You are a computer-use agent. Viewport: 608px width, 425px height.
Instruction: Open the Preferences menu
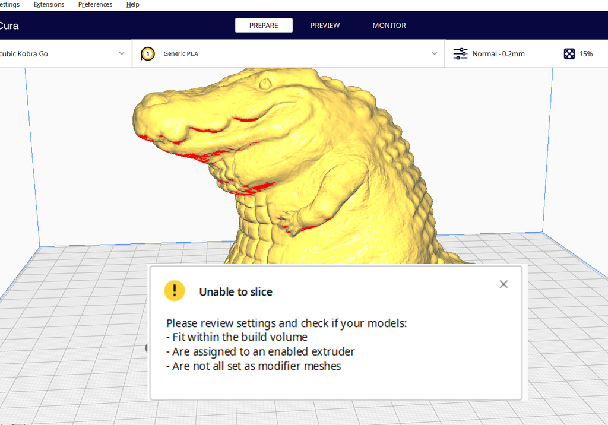coord(95,4)
